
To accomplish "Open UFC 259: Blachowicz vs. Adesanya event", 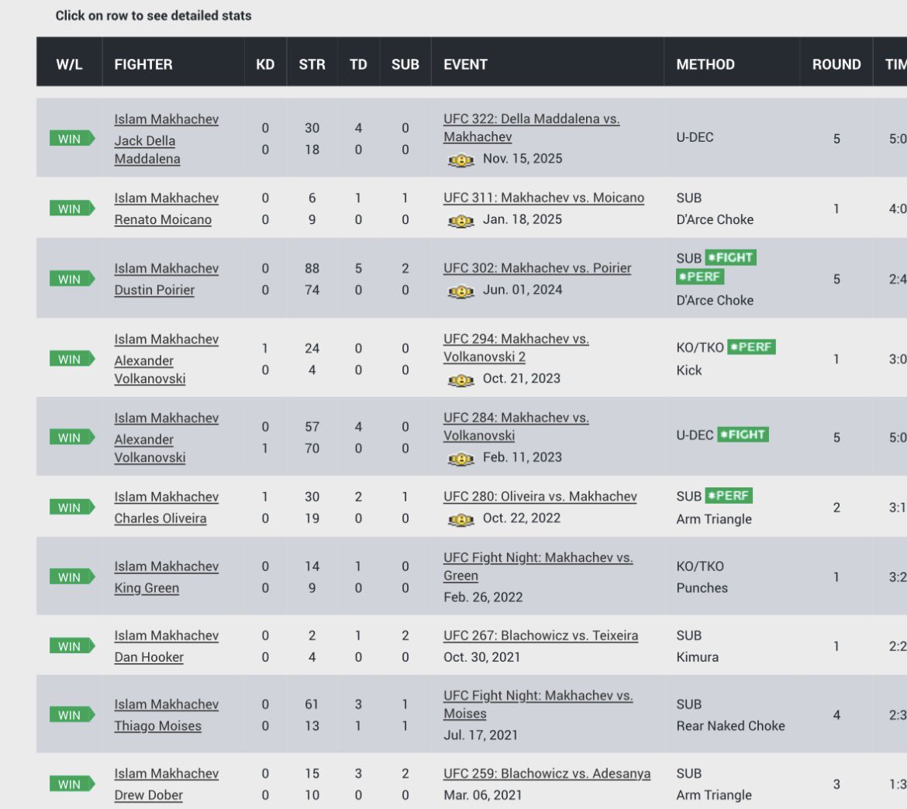I will [x=547, y=773].
